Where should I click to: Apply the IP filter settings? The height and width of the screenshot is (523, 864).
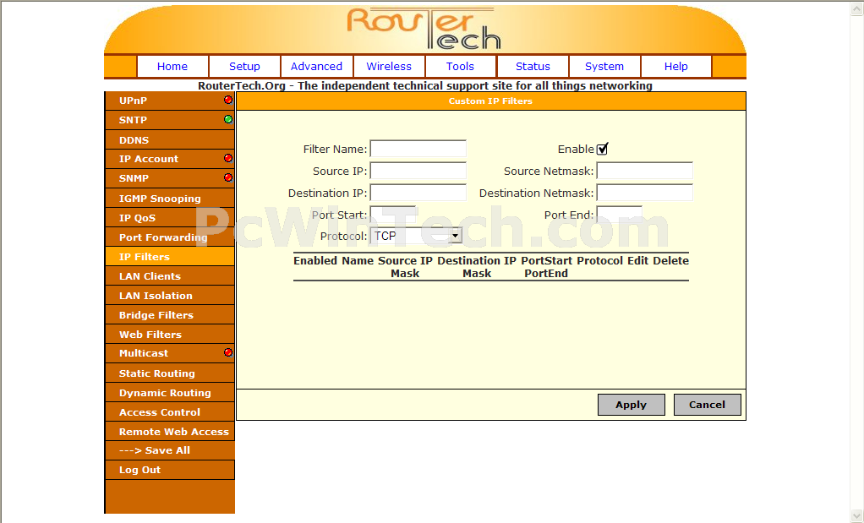632,405
